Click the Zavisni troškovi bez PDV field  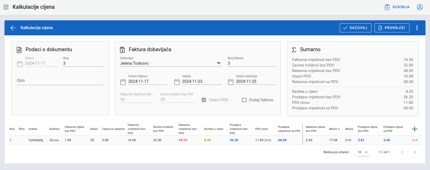coord(177,100)
